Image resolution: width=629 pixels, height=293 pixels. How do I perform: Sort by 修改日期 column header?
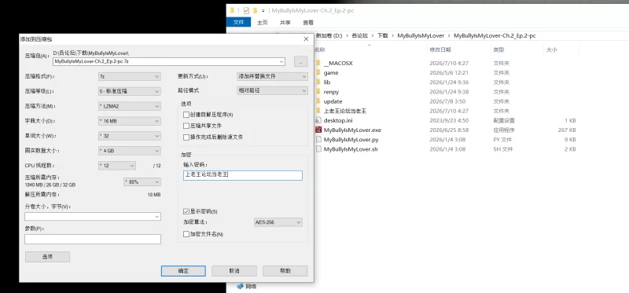[x=440, y=49]
